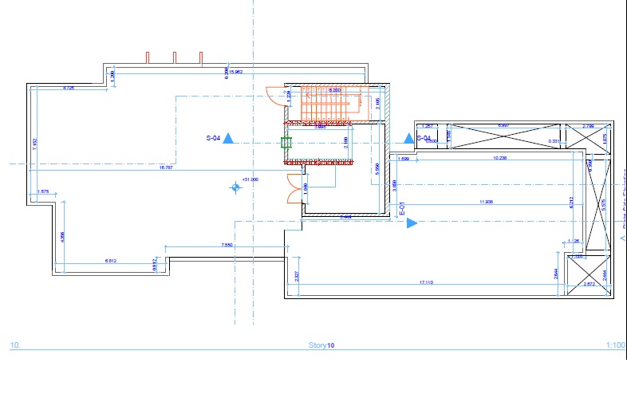Click the left S-04 section marker triangle
Image resolution: width=627 pixels, height=398 pixels.
(228, 138)
